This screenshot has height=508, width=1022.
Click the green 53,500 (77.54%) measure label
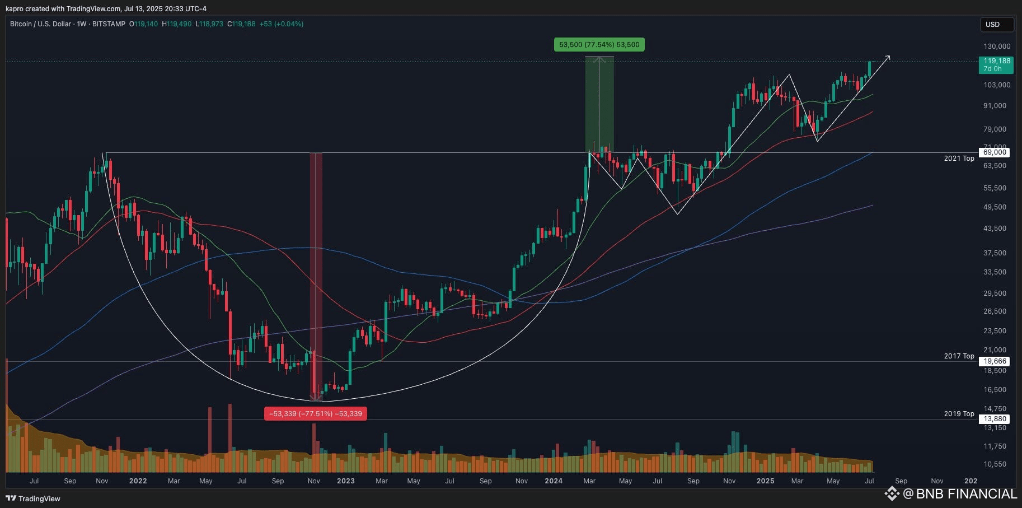(x=599, y=45)
